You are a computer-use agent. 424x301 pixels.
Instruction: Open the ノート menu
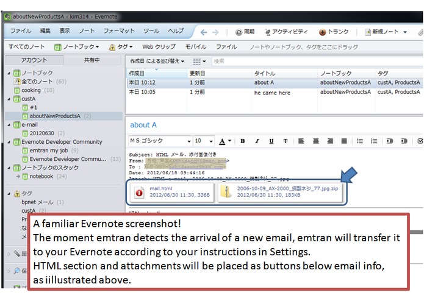pos(87,31)
